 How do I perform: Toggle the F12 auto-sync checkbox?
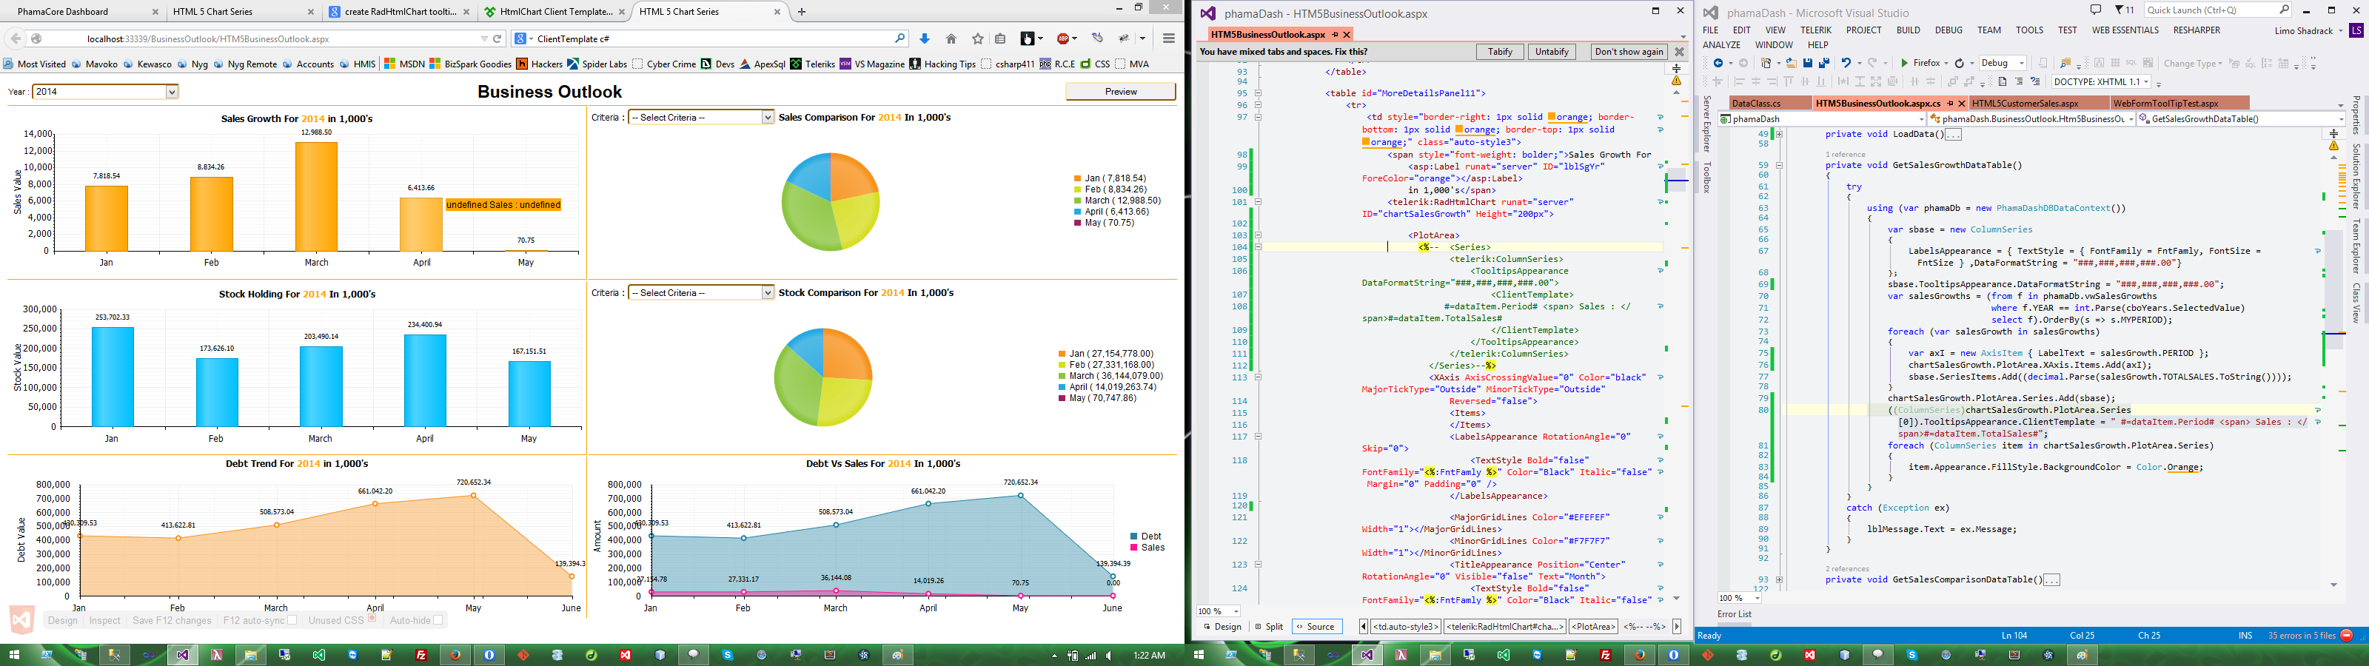292,620
